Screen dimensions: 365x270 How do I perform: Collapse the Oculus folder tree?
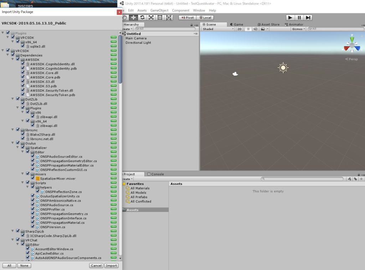(13, 143)
